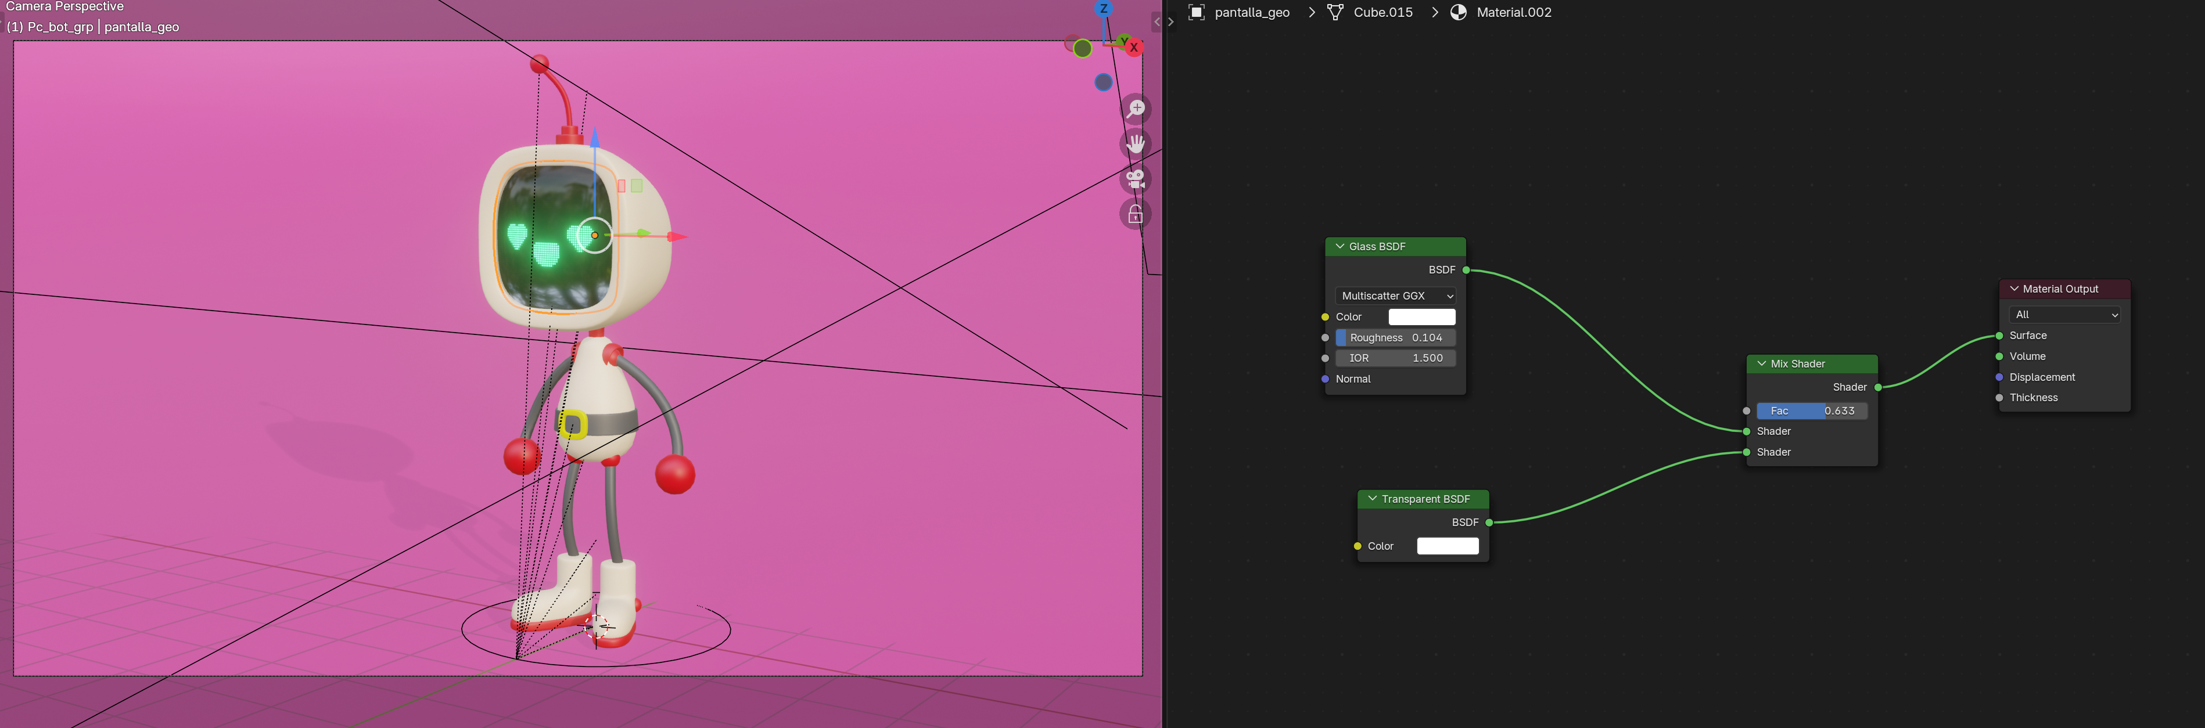Click the red X axis gizmo ball
Image resolution: width=2205 pixels, height=728 pixels.
[x=1133, y=47]
